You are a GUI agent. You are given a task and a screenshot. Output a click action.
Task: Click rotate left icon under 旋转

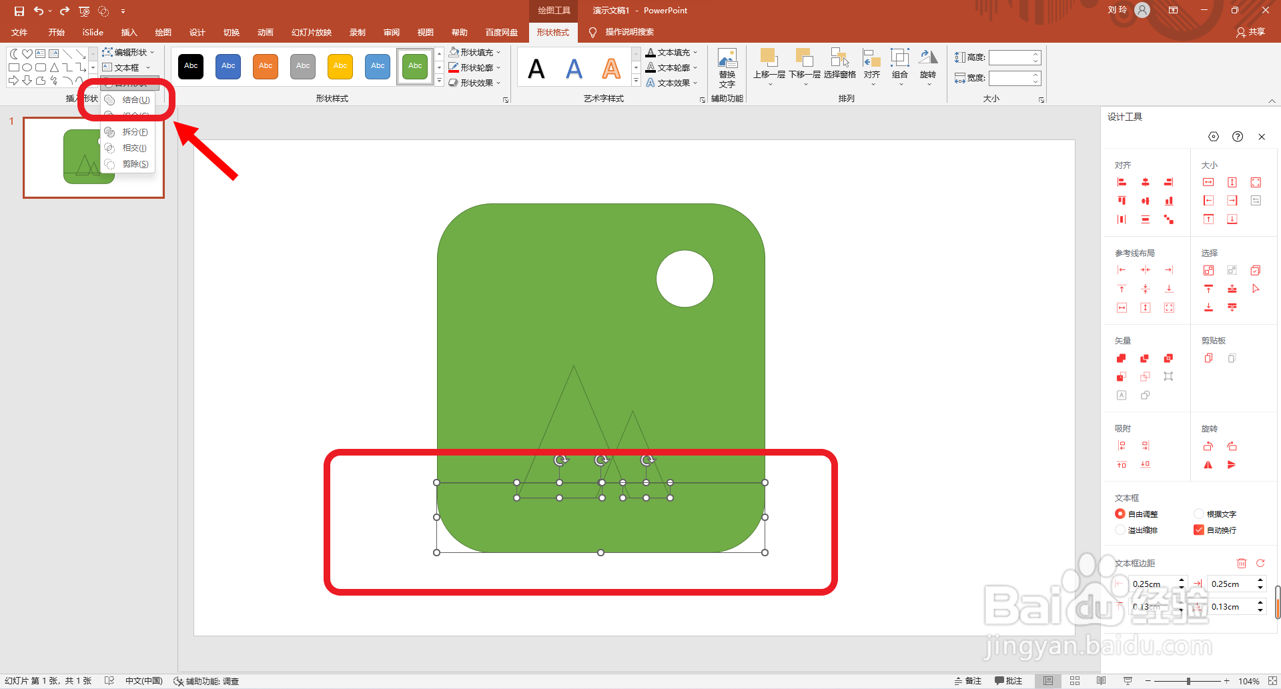(x=1208, y=446)
